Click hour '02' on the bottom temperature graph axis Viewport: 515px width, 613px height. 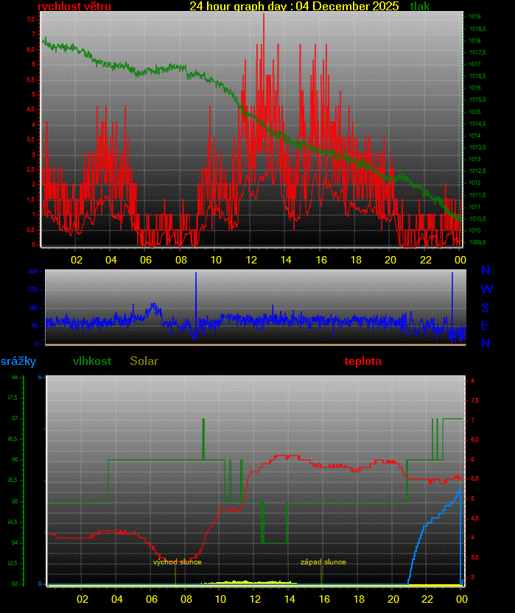(x=82, y=599)
